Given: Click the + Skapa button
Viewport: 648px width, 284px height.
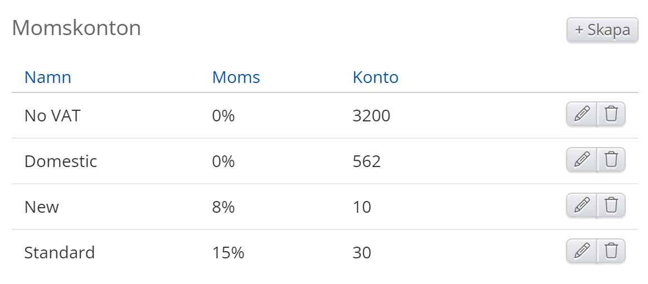Looking at the screenshot, I should click(x=602, y=30).
